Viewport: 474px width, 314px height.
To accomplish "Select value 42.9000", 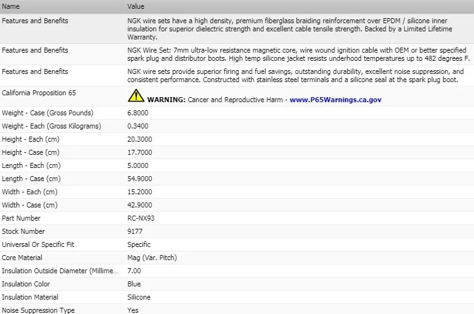I will 139,205.
